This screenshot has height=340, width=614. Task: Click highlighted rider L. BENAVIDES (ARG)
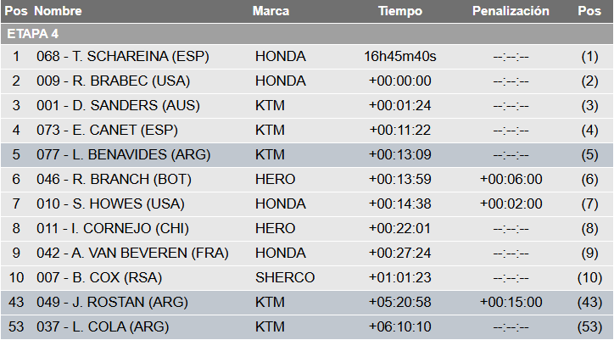click(x=123, y=155)
